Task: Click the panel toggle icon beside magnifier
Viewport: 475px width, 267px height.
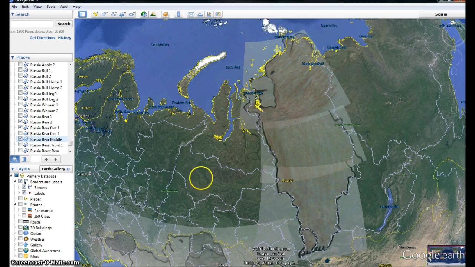Action: (24, 159)
